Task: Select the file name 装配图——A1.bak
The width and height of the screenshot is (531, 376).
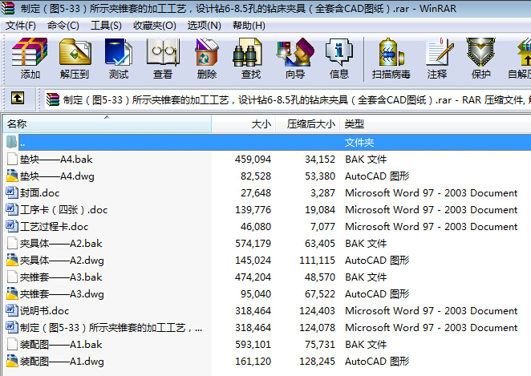Action: coord(61,345)
